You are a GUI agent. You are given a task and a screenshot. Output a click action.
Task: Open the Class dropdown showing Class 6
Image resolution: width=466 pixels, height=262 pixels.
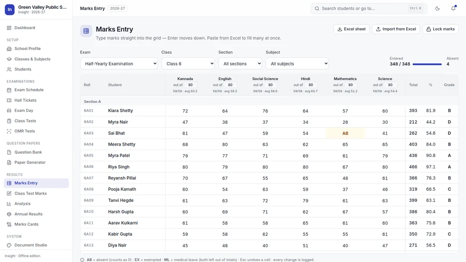pos(188,64)
